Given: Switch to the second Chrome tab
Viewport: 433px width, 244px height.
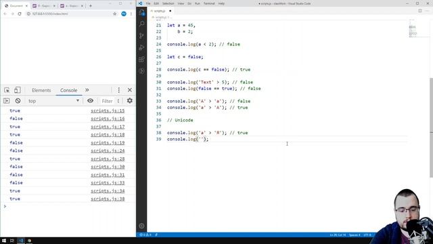Looking at the screenshot, I should tap(43, 6).
